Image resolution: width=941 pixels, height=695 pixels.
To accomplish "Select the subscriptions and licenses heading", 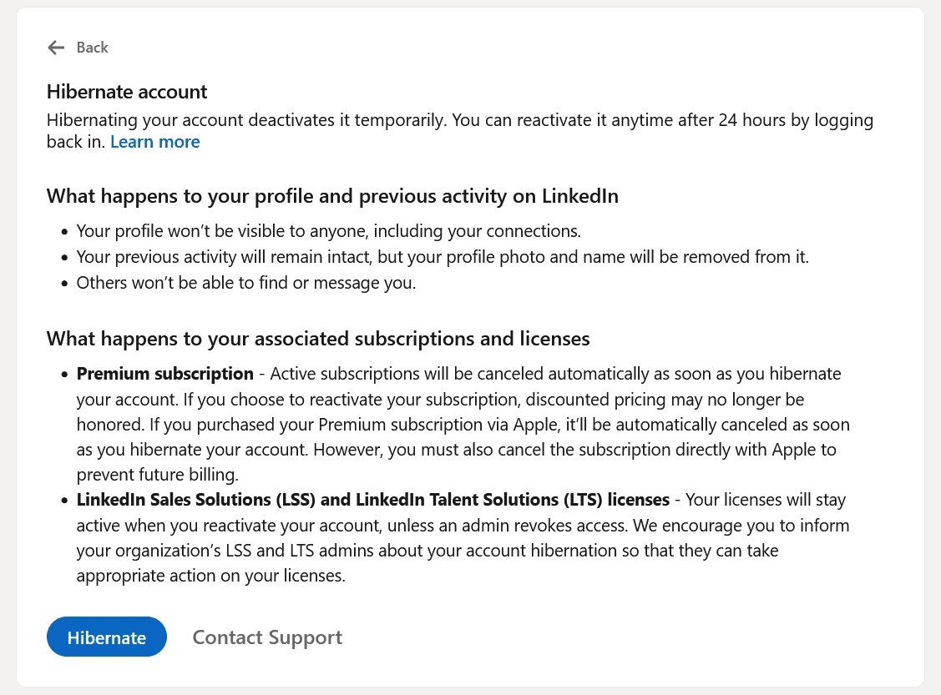I will [x=318, y=338].
